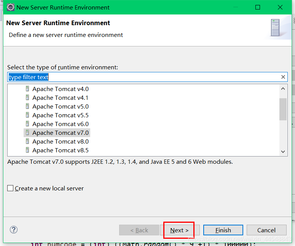Close the New Server Runtime Environment window
This screenshot has width=295, height=246.
[280, 7]
